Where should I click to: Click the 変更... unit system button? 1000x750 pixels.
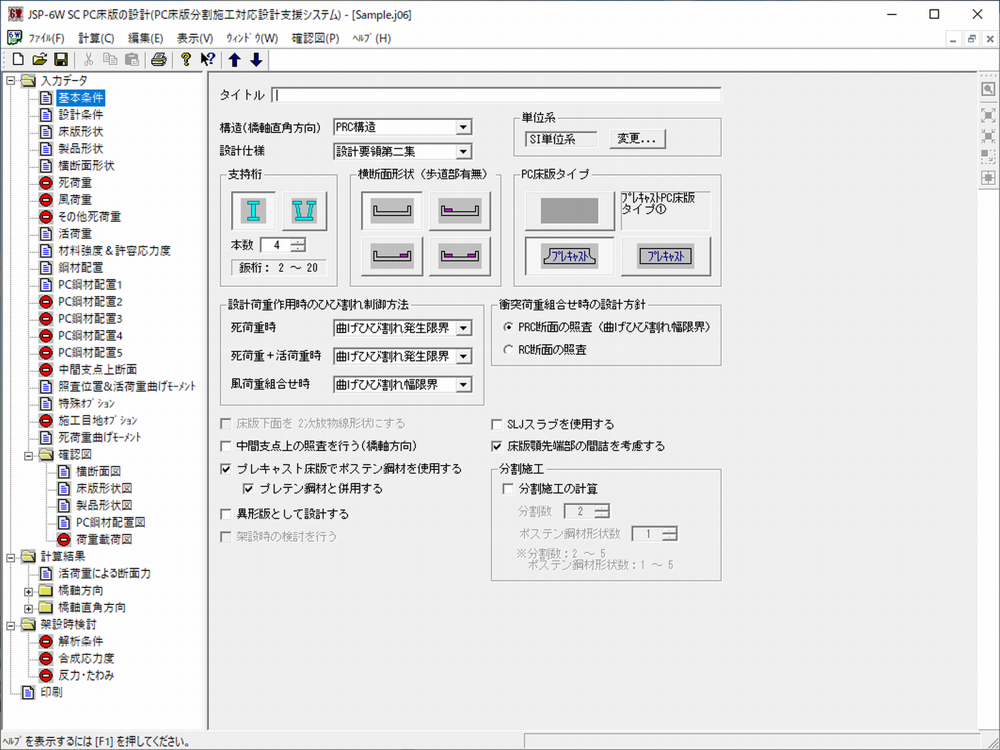(637, 139)
